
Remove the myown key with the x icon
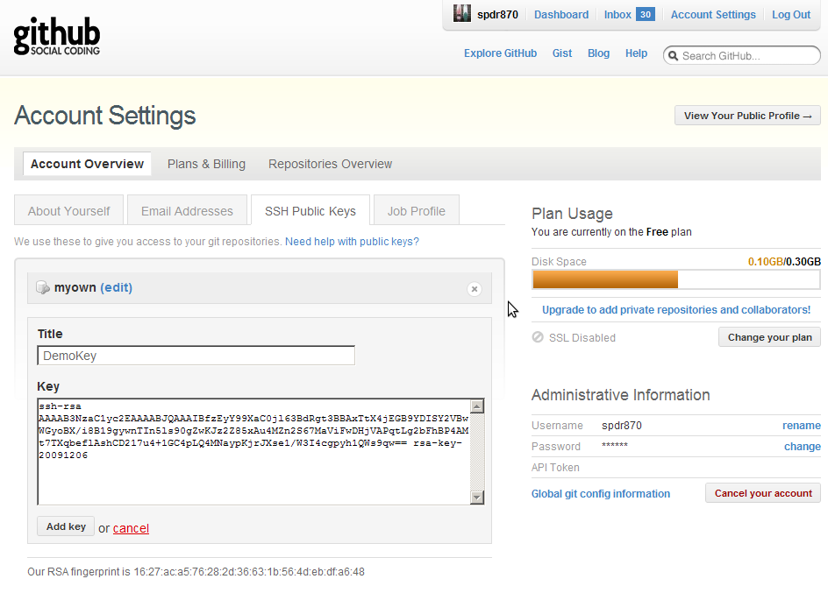[475, 289]
